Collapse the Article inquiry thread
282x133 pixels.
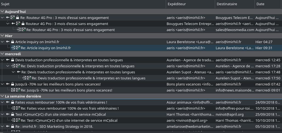coord(2,42)
